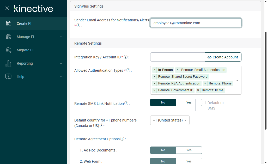Click the Reporting bar chart icon

[x=8, y=63]
